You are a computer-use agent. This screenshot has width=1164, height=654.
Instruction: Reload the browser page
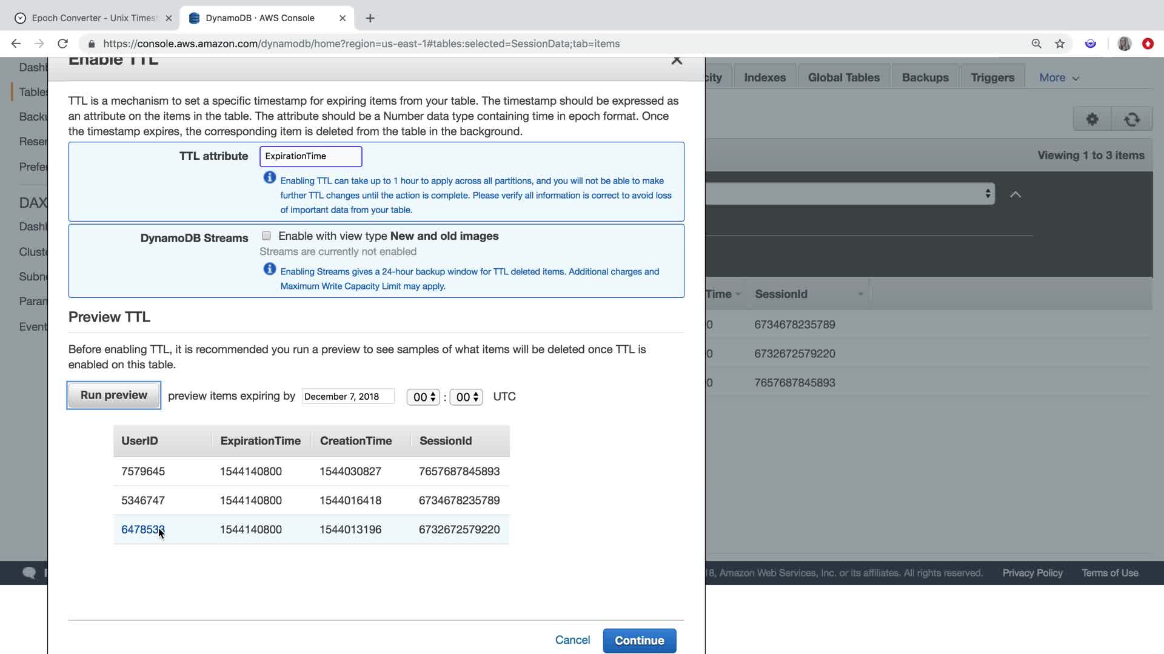[x=62, y=44]
